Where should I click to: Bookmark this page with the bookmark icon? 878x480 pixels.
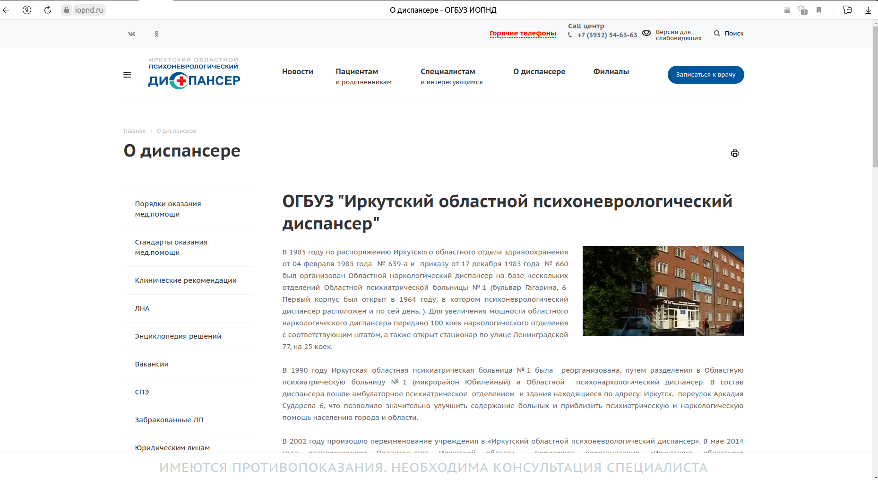click(819, 10)
